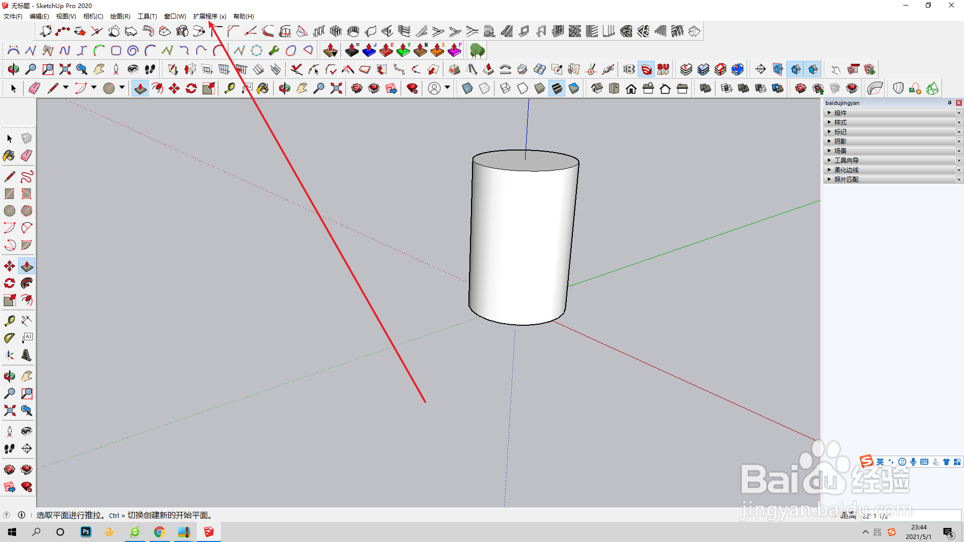Open the 扩展程序(x) menu
This screenshot has height=542, width=964.
point(210,17)
